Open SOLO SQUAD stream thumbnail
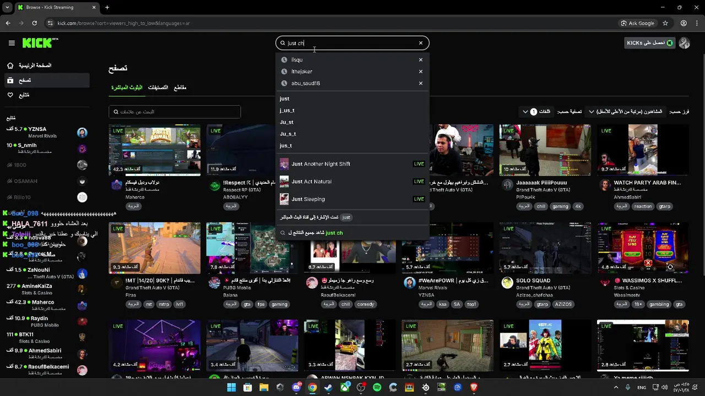The height and width of the screenshot is (396, 705). [x=545, y=248]
